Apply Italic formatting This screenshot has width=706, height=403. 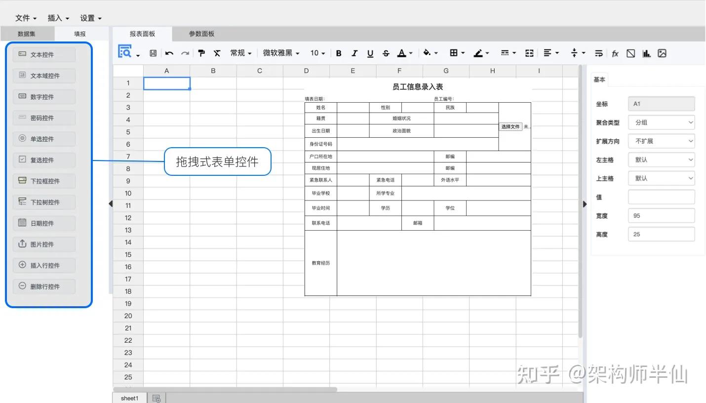(354, 53)
